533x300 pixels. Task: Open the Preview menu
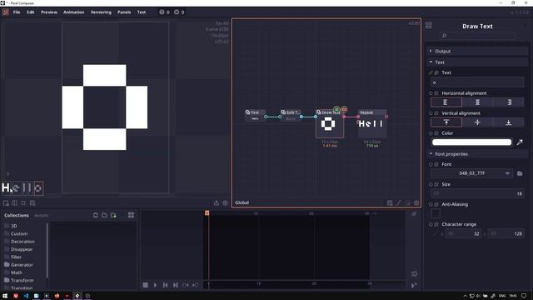tap(49, 12)
